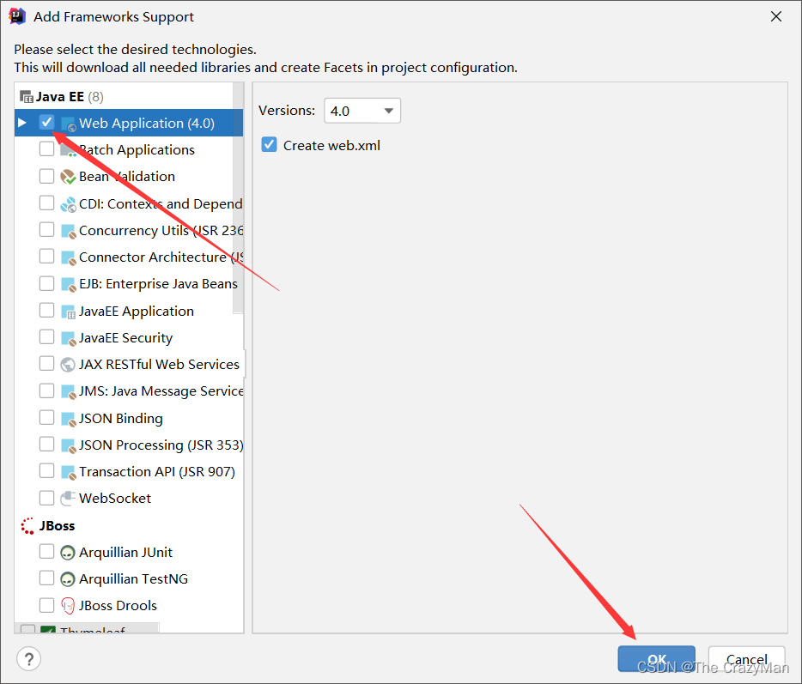The height and width of the screenshot is (684, 802).
Task: Check the Connector Architecture checkbox
Action: click(46, 256)
